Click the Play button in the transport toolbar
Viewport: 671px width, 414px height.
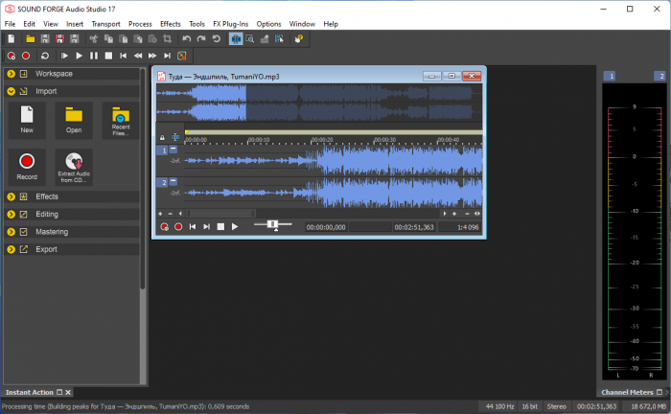coord(79,56)
